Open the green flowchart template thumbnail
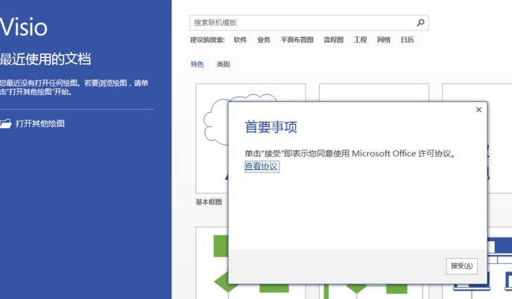 pyautogui.click(x=211, y=264)
